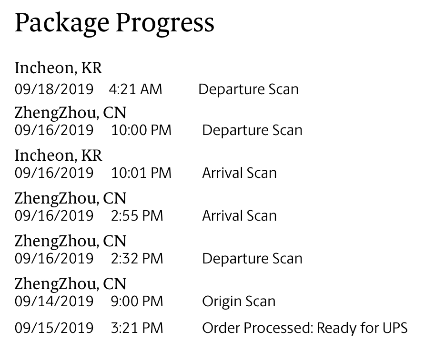Screen dimensions: 445x360
Task: Click the first Incheon, KR location
Action: (x=58, y=68)
